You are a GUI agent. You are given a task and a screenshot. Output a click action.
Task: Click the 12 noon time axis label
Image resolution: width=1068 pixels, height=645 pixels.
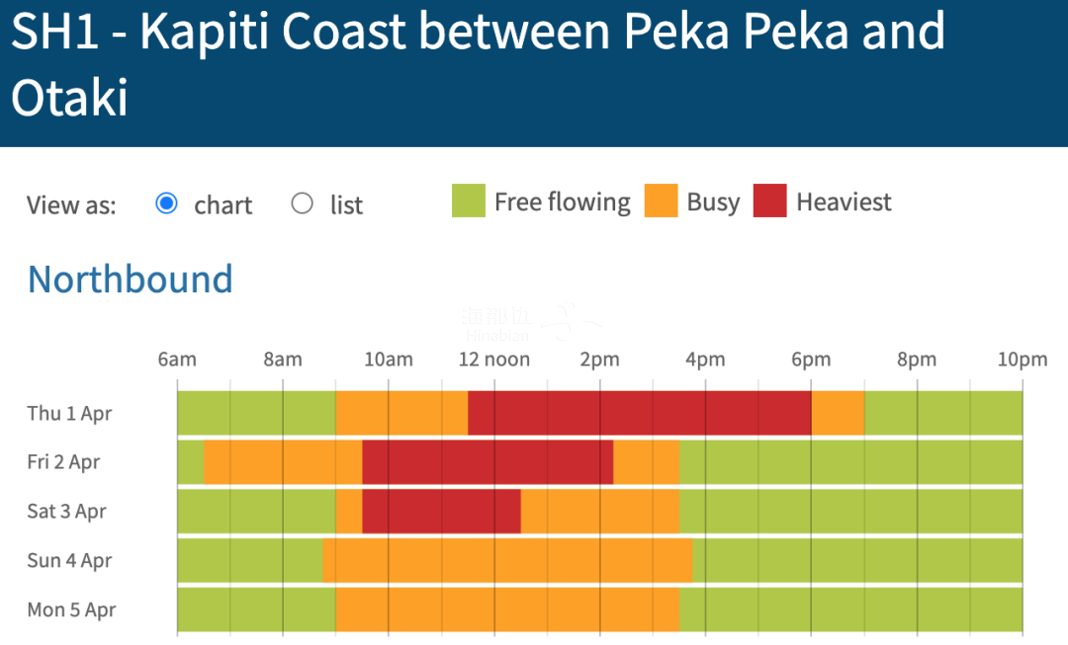pyautogui.click(x=493, y=360)
